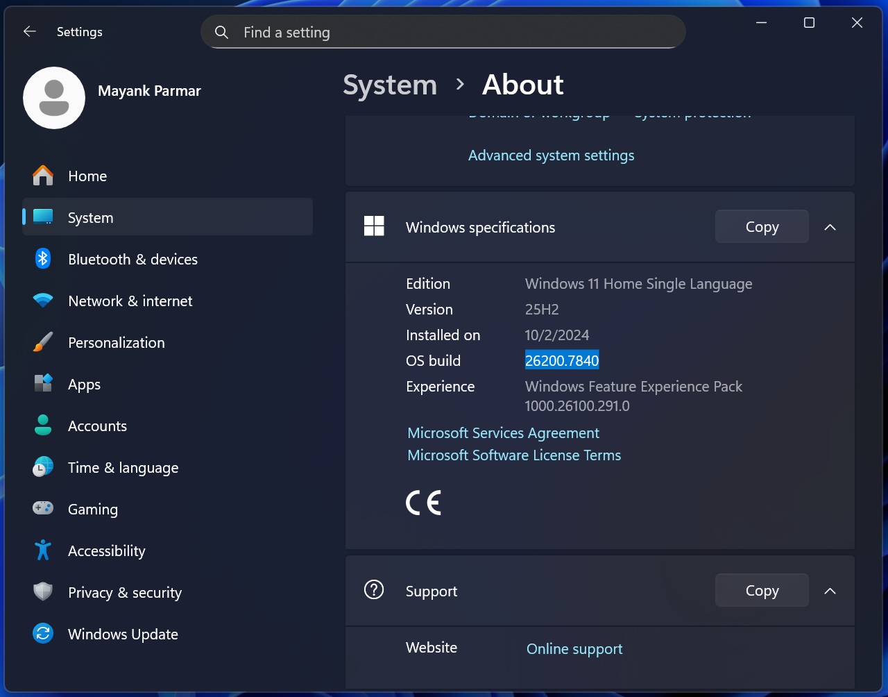Open Windows Update

(x=122, y=634)
